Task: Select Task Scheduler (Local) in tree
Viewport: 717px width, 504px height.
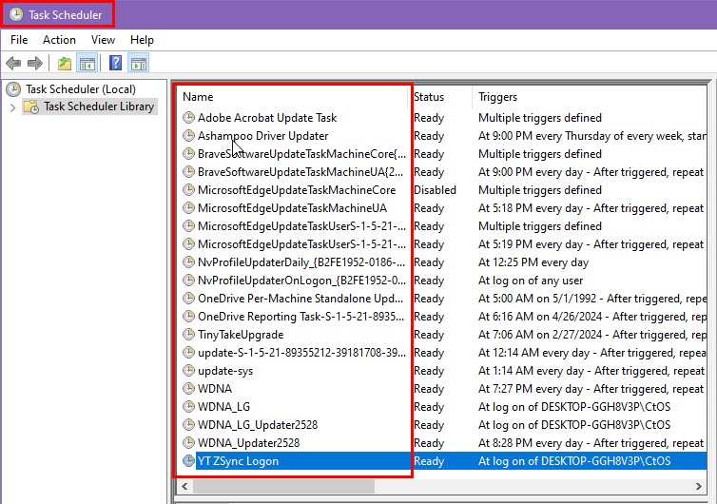Action: click(81, 89)
